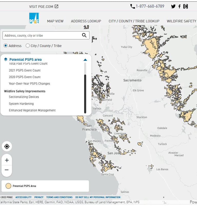
Task: Click the Elk Grove label on the map
Action: (138, 90)
